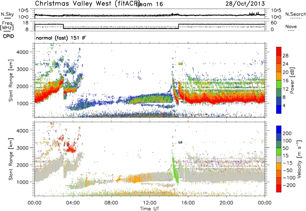Click the blue top of Velocity colorbar
Screen dimensions: 306x211
(x=279, y=129)
